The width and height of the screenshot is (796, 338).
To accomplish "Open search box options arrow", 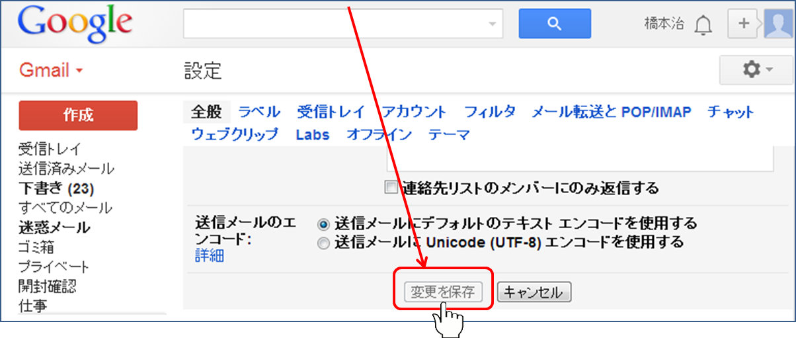I will coord(491,24).
